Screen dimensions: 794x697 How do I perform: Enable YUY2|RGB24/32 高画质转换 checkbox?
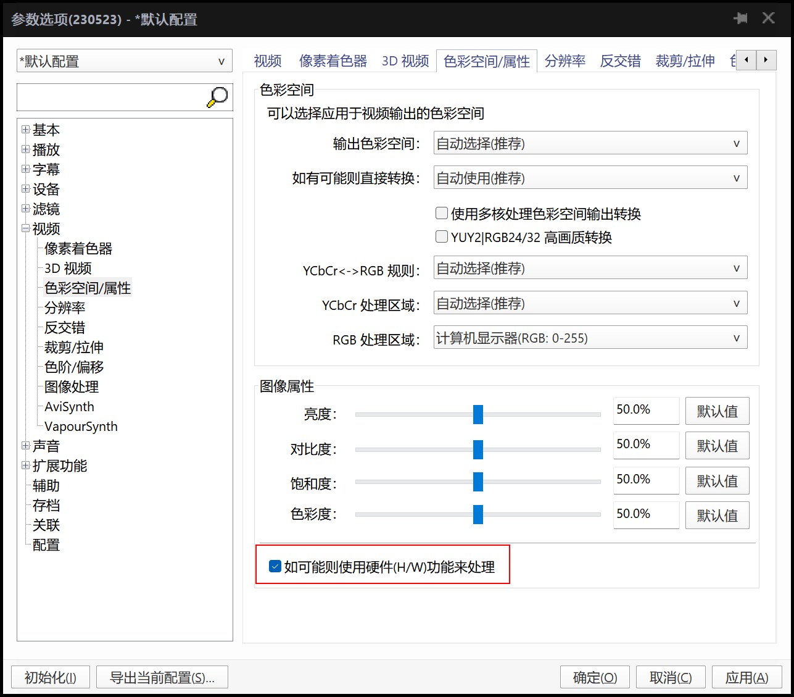[442, 237]
